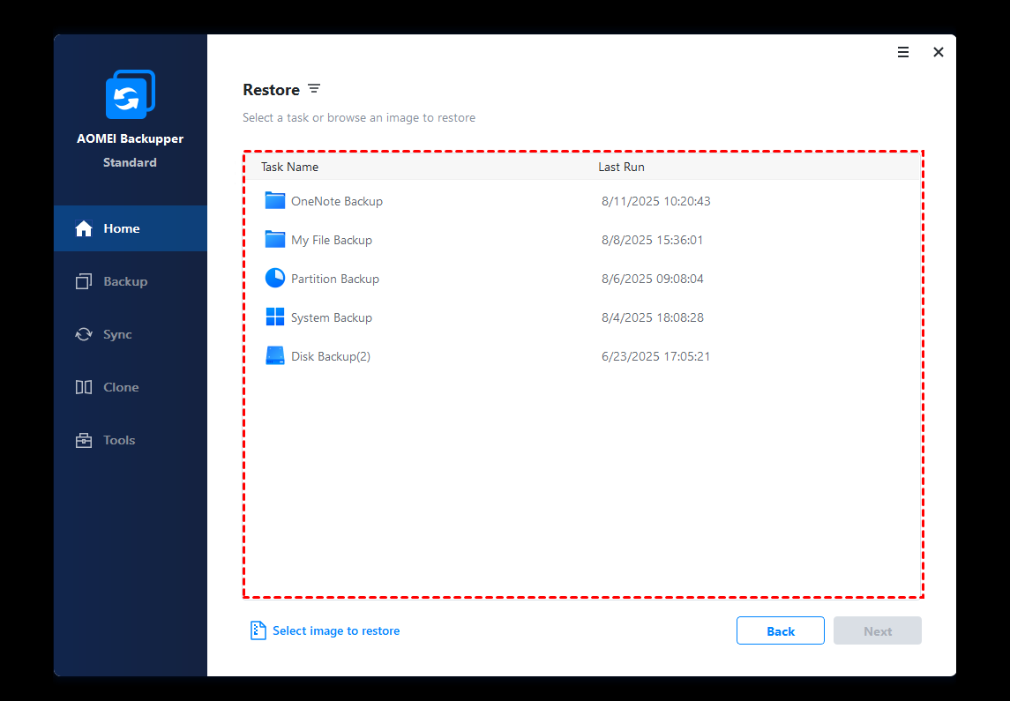The image size is (1010, 701).
Task: Click the Home house icon in sidebar
Action: click(x=84, y=228)
